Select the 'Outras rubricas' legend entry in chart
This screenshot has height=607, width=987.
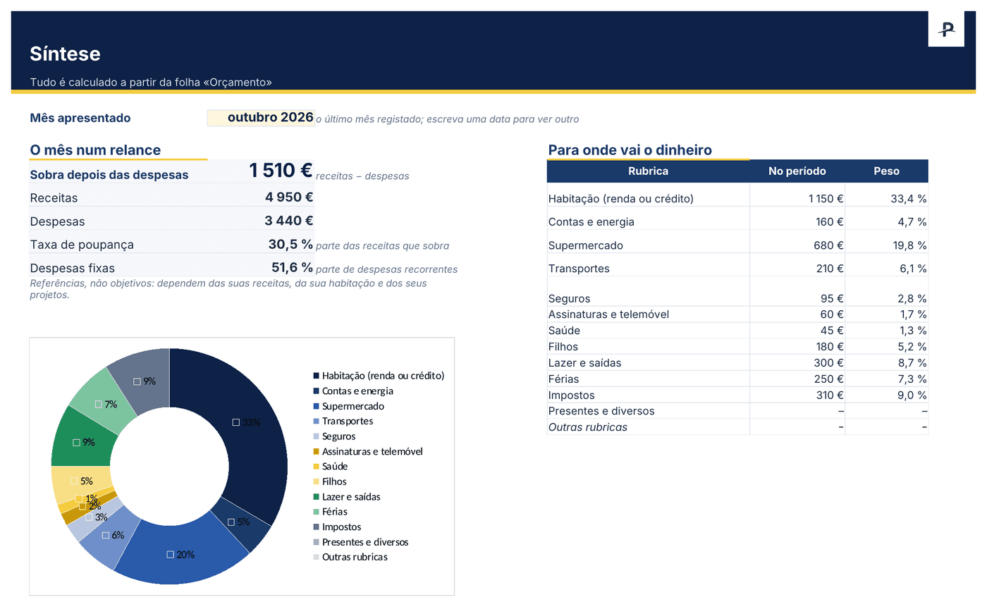[350, 557]
